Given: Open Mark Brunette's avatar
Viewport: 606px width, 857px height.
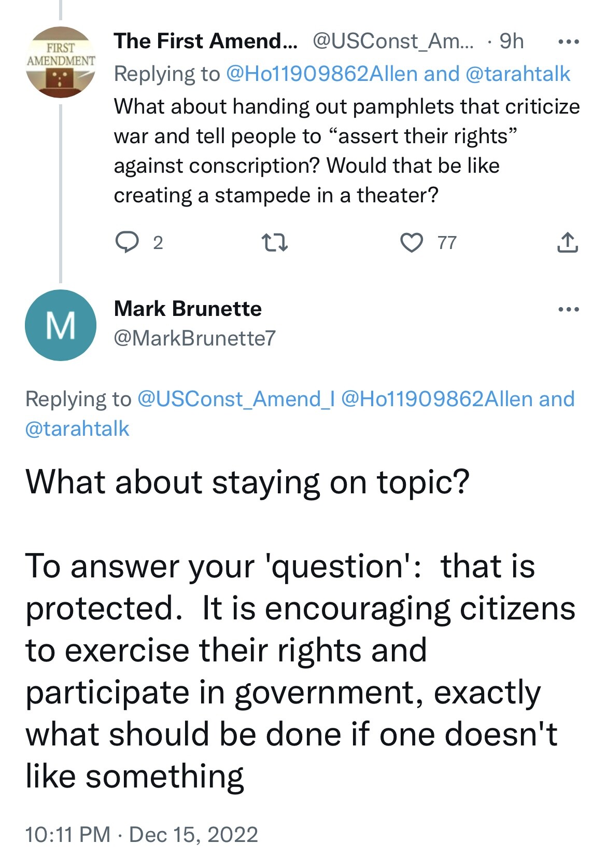Looking at the screenshot, I should click(61, 325).
